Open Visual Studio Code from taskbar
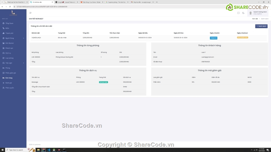 49,150
